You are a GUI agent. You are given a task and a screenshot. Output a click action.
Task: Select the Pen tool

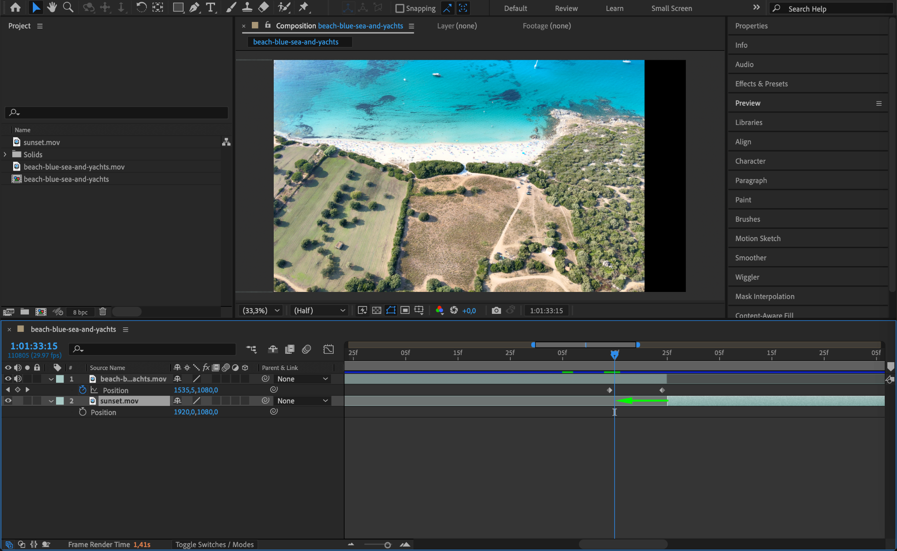(194, 7)
